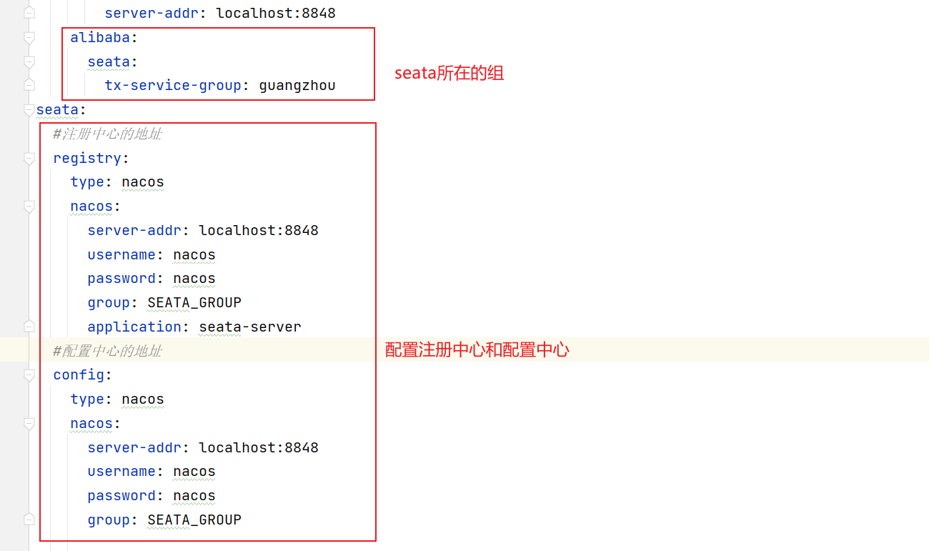Click the "password" key under config
Screen dimensions: 929x551
tap(121, 496)
